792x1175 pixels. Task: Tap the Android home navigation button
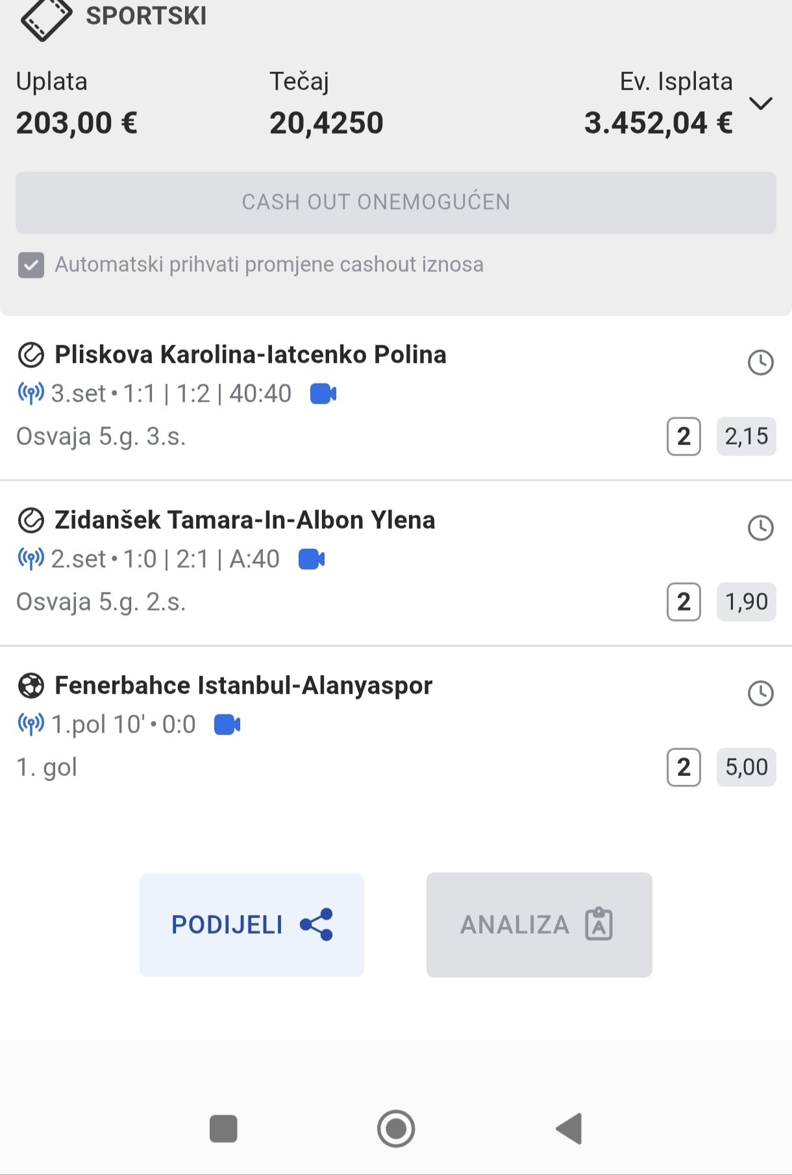[x=396, y=1129]
